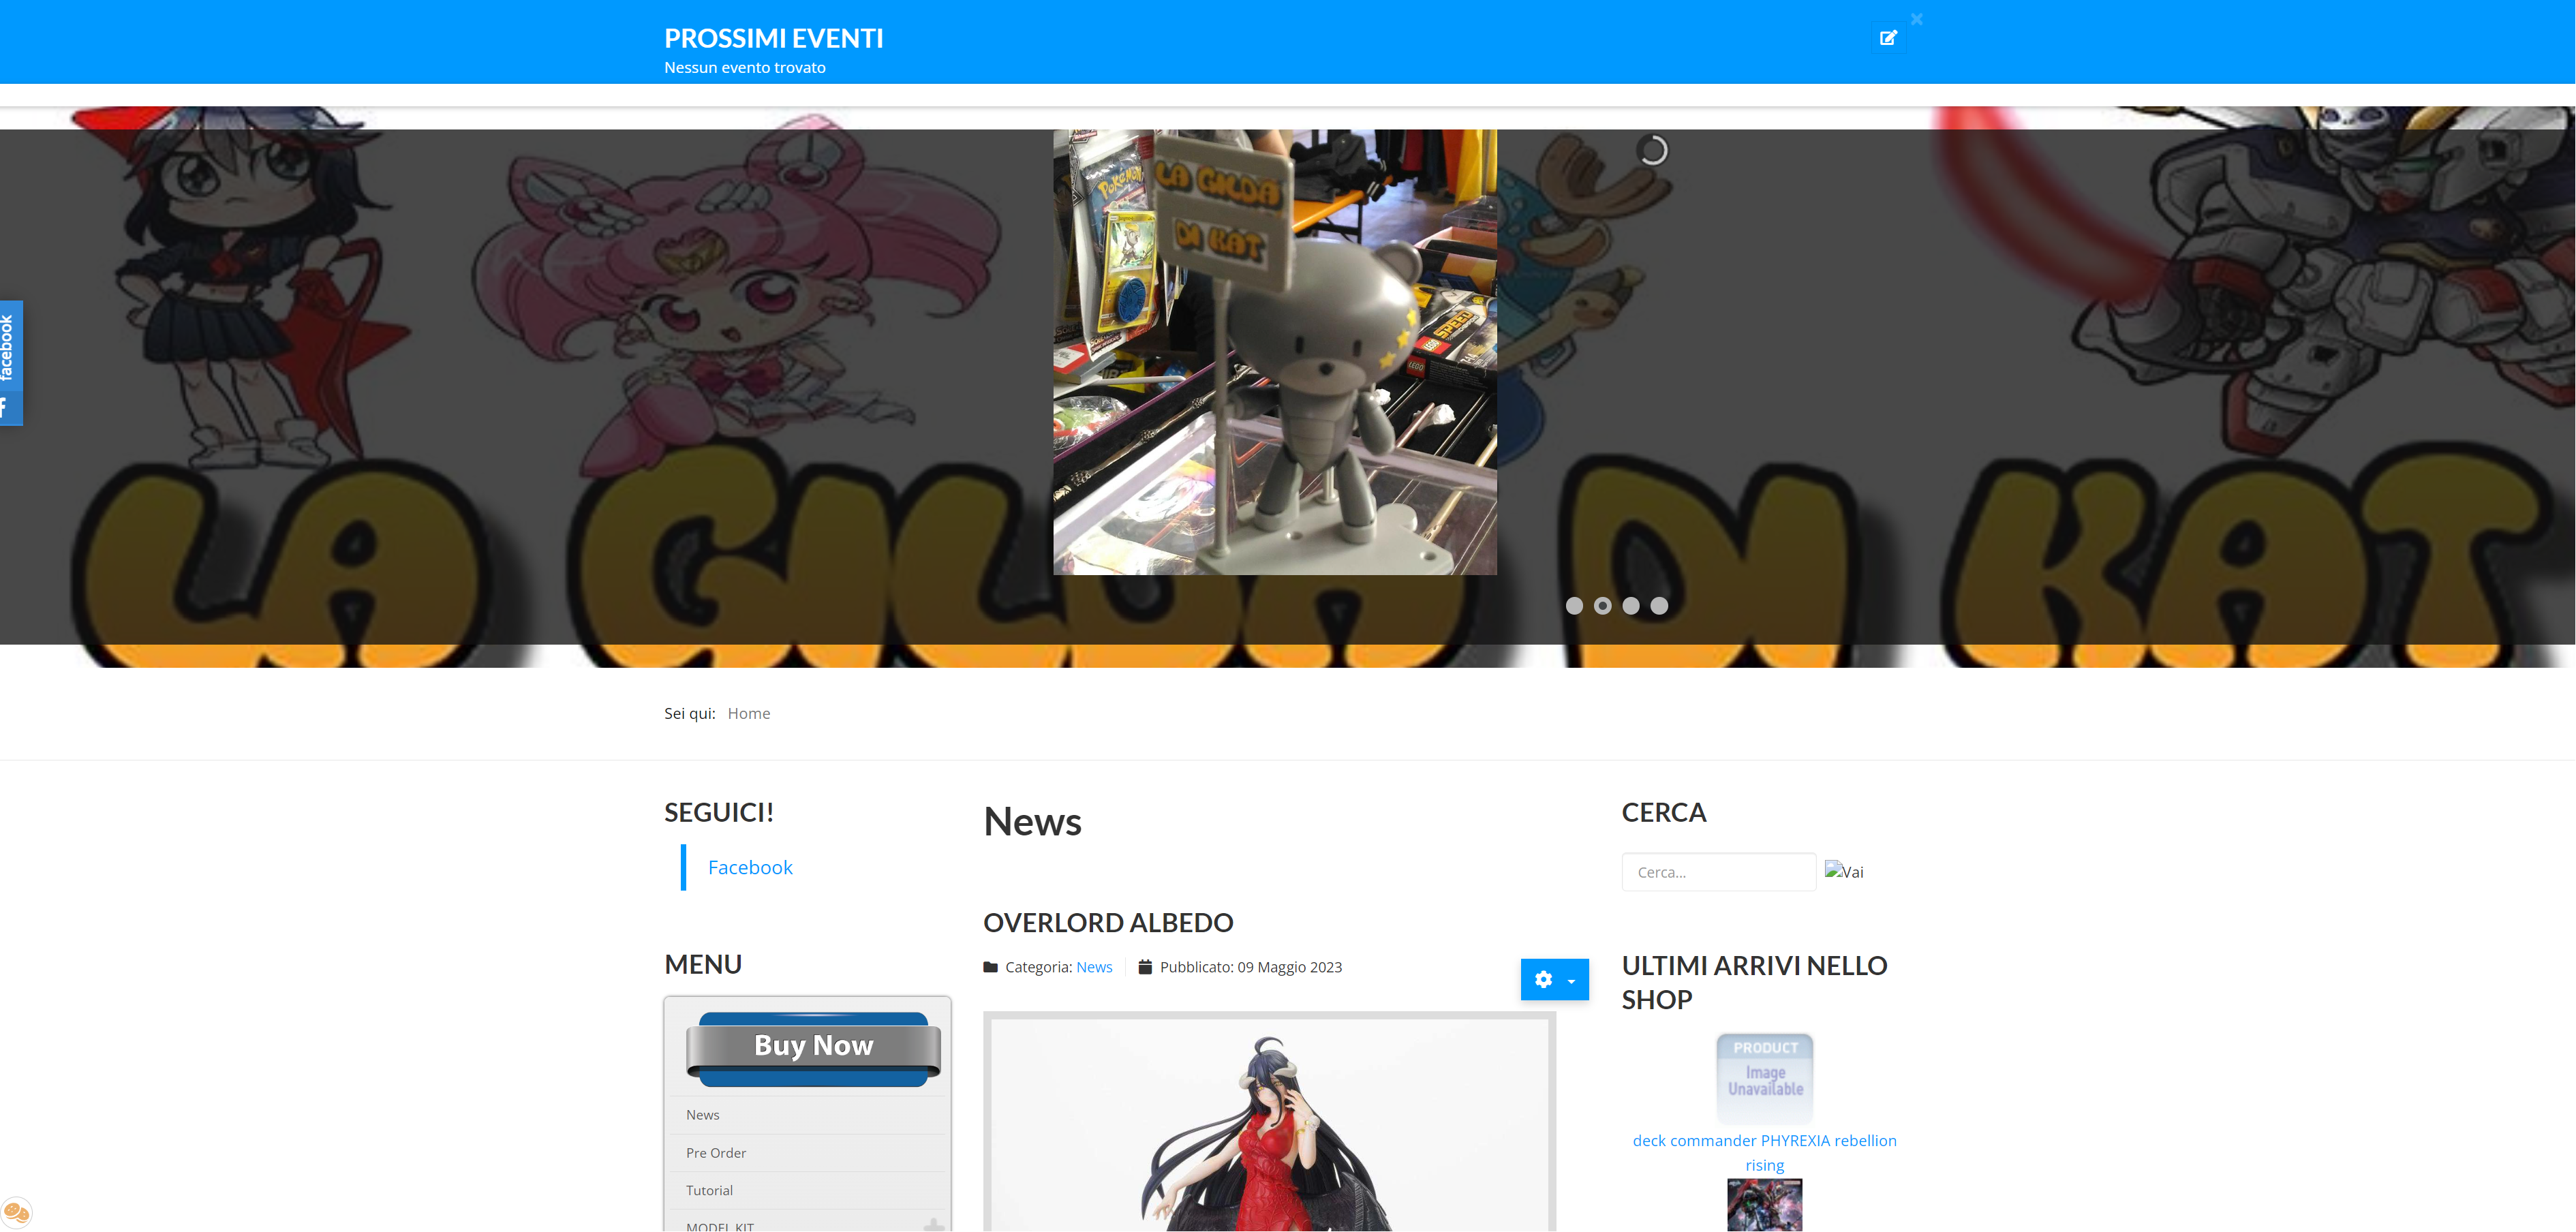This screenshot has width=2576, height=1232.
Task: Submit search with the Vai button
Action: [1844, 871]
